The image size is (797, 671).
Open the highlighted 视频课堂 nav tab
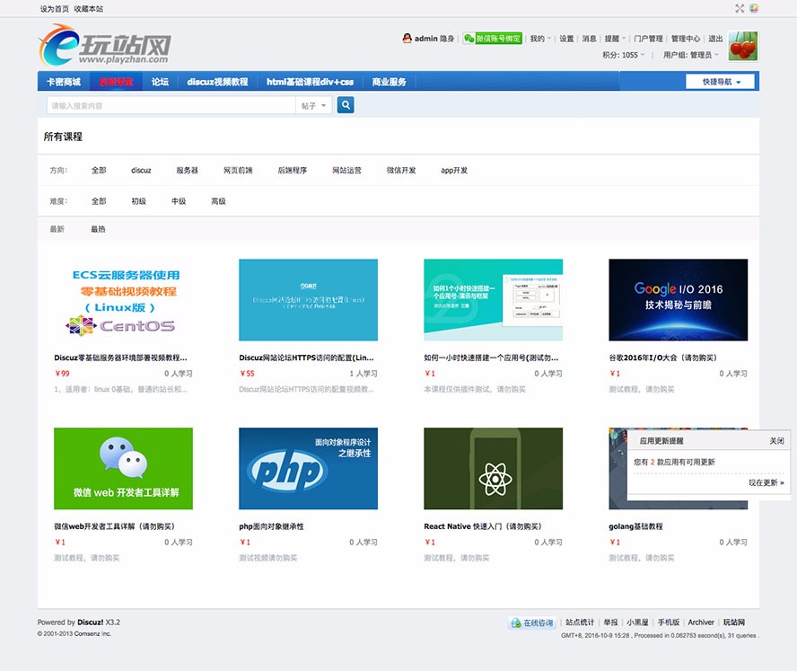(x=116, y=82)
